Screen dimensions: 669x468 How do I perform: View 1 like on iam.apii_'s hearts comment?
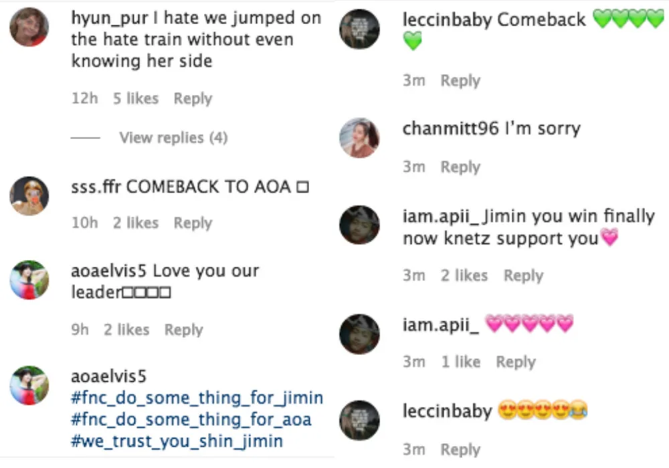pos(461,362)
